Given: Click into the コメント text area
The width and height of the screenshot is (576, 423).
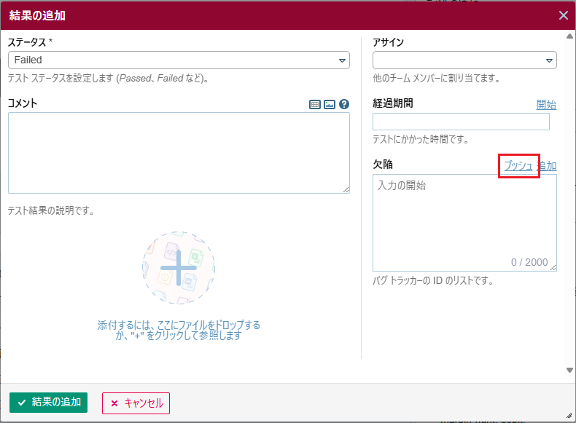Looking at the screenshot, I should click(179, 153).
